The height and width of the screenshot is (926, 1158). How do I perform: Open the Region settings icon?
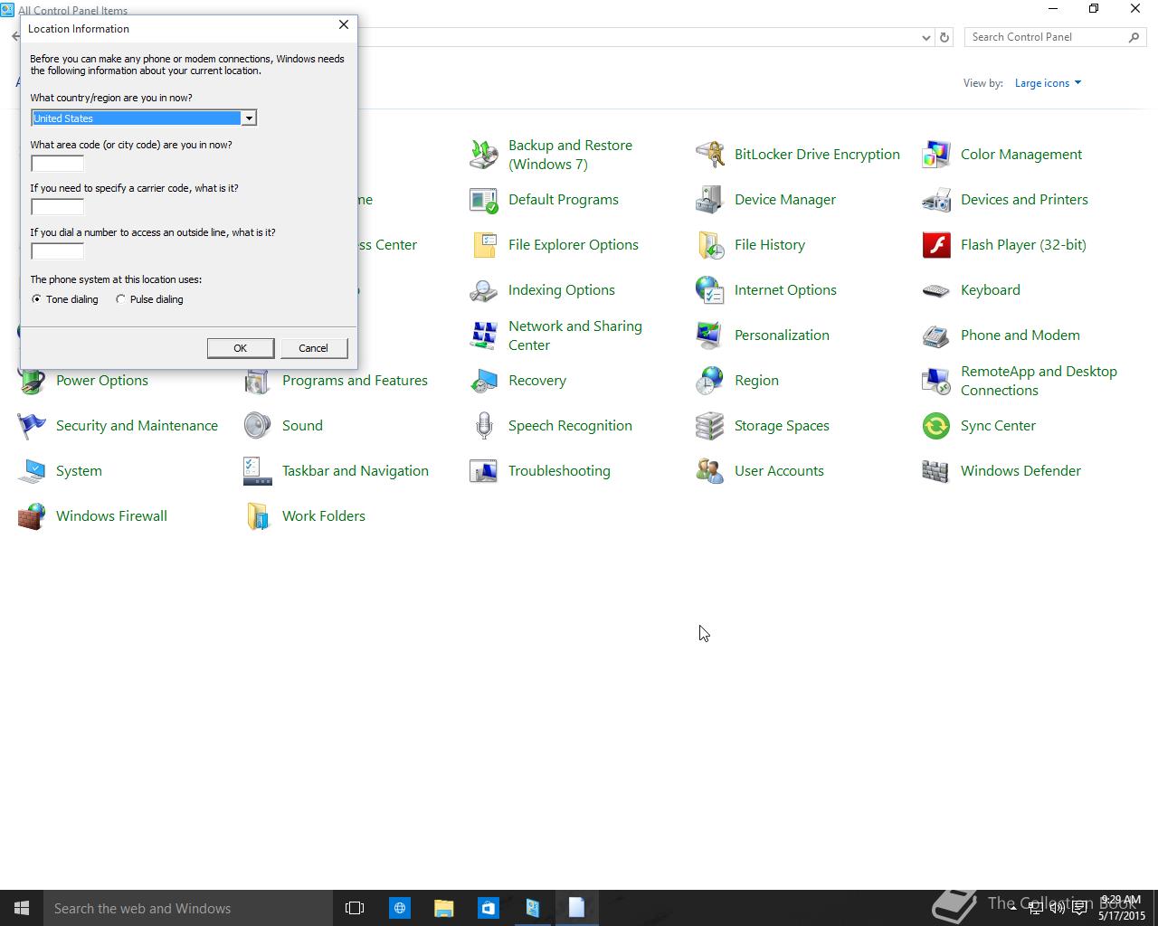[710, 381]
